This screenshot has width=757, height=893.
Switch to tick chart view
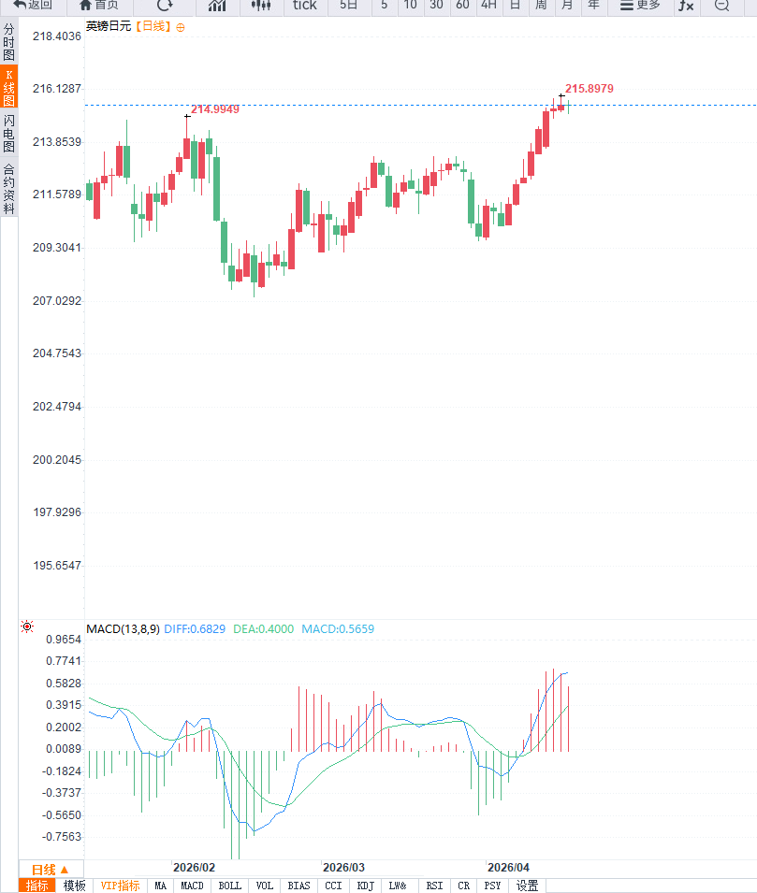(304, 5)
